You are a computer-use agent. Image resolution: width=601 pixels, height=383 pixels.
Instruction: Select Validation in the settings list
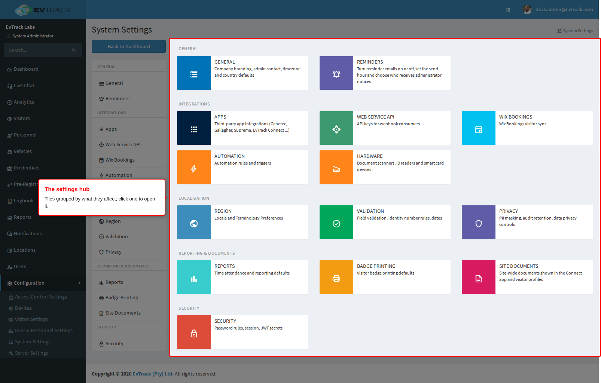[x=129, y=237]
